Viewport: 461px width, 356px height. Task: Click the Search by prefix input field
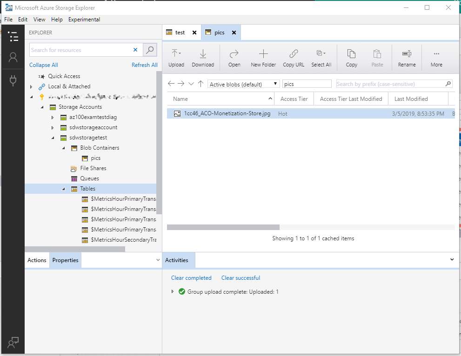click(x=390, y=84)
